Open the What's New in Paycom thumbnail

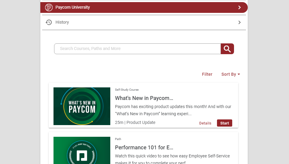[x=82, y=106]
